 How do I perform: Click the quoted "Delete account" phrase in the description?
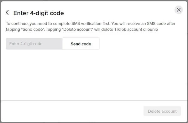pos(78,29)
